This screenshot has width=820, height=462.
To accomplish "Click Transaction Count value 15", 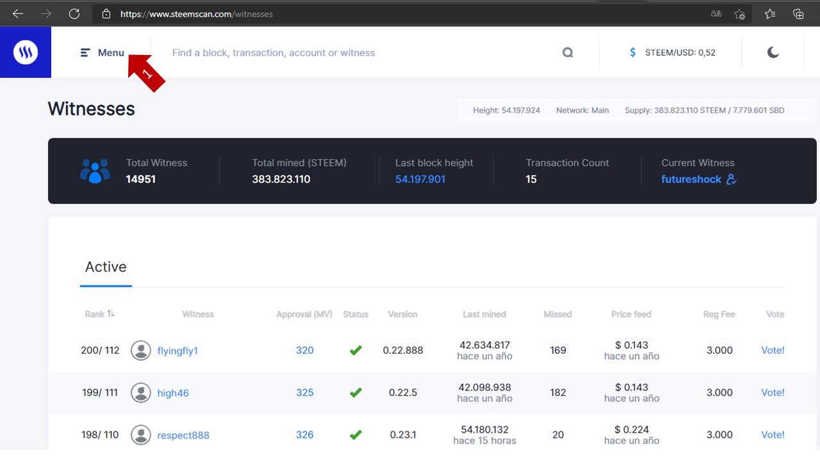I will coord(531,179).
